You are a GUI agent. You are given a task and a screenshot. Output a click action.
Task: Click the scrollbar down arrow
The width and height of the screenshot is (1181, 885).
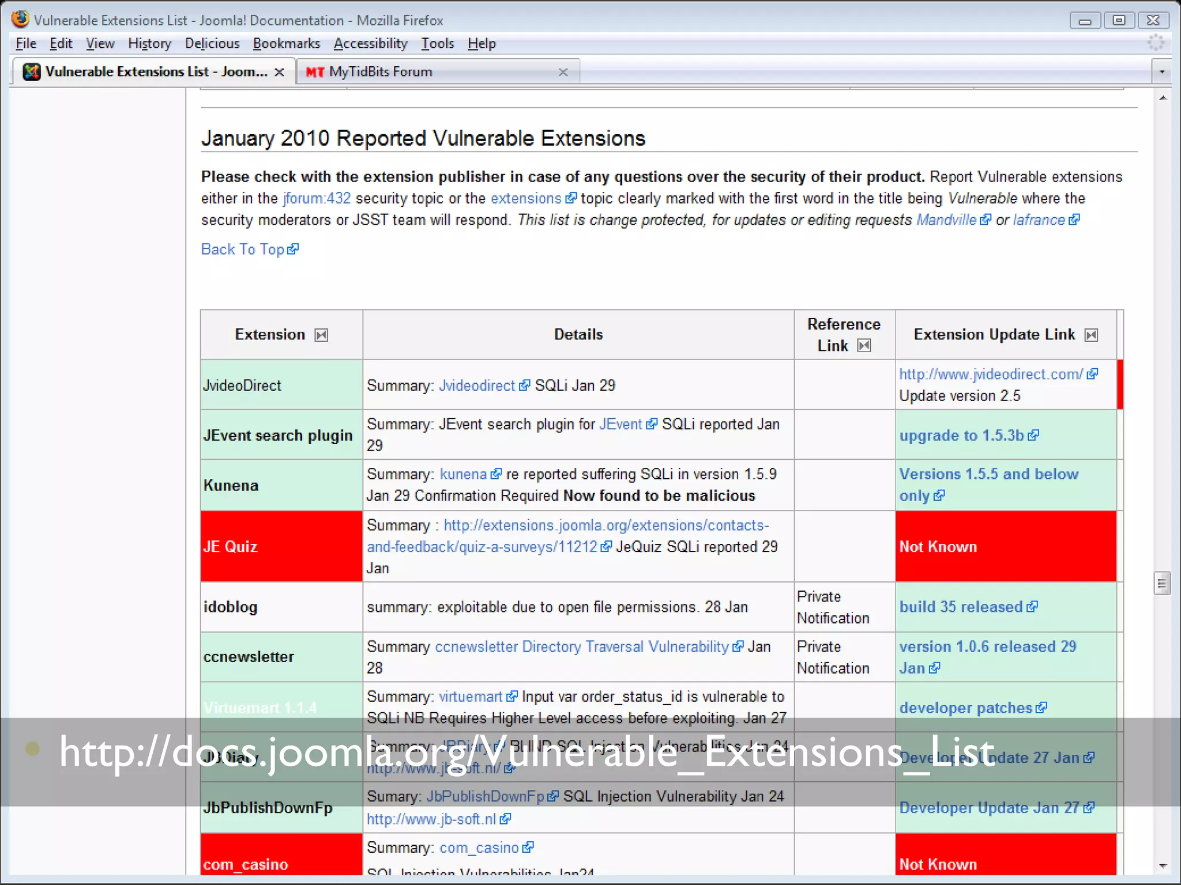(1163, 866)
